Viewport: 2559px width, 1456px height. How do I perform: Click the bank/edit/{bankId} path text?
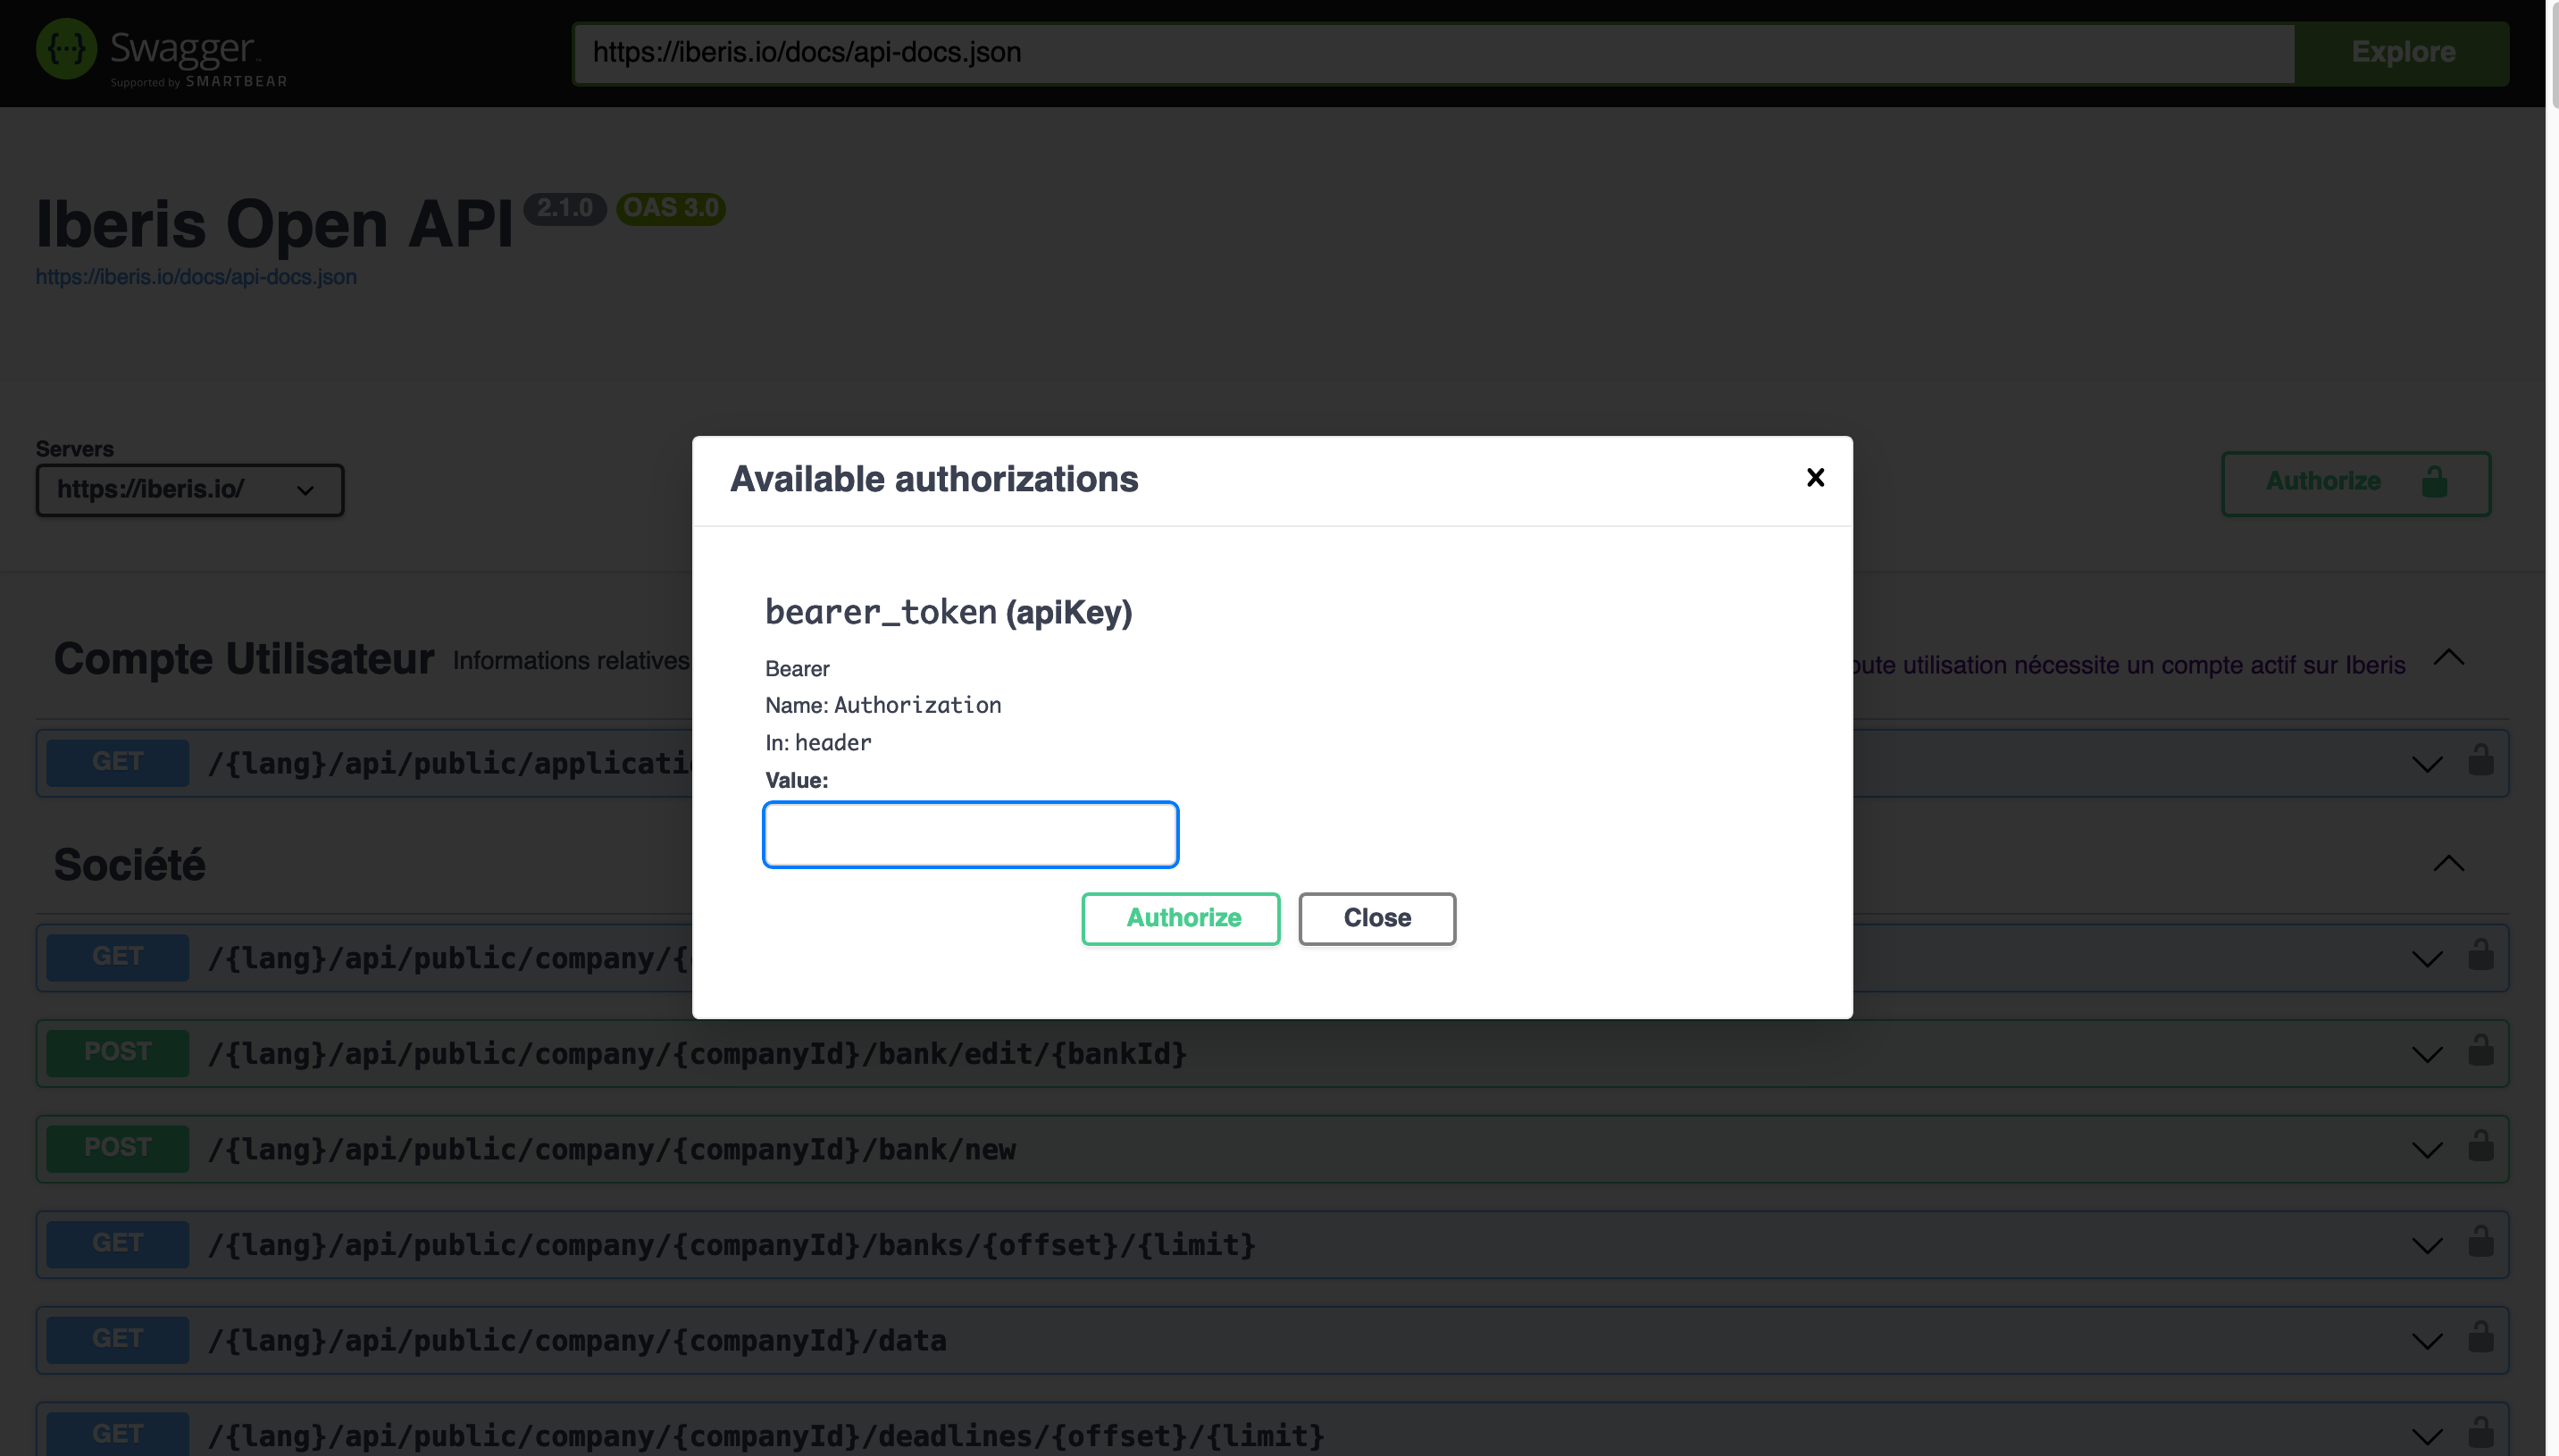click(x=697, y=1055)
